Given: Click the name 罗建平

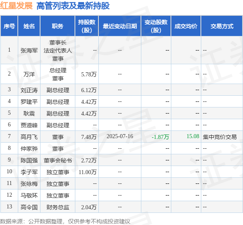Looking at the screenshot, I should [x=29, y=102].
